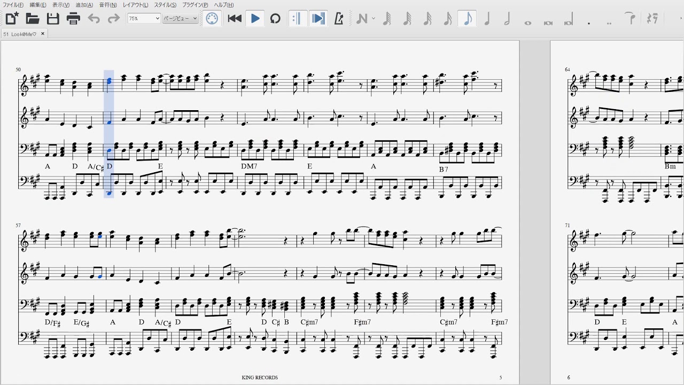
Task: Create a new score with the toolbar icon
Action: 12,19
